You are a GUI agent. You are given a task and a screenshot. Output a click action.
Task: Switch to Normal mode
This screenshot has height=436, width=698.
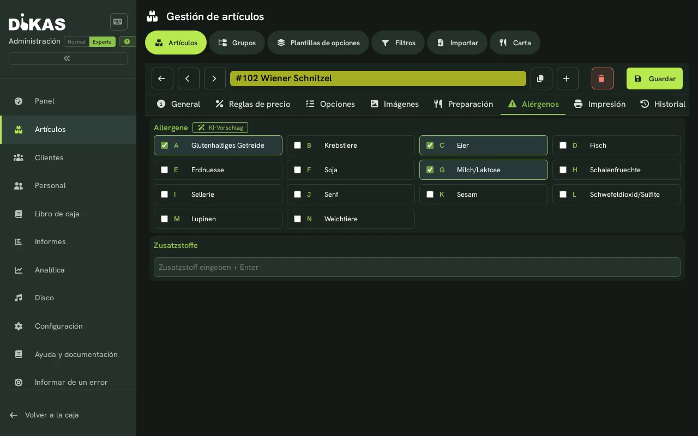76,42
